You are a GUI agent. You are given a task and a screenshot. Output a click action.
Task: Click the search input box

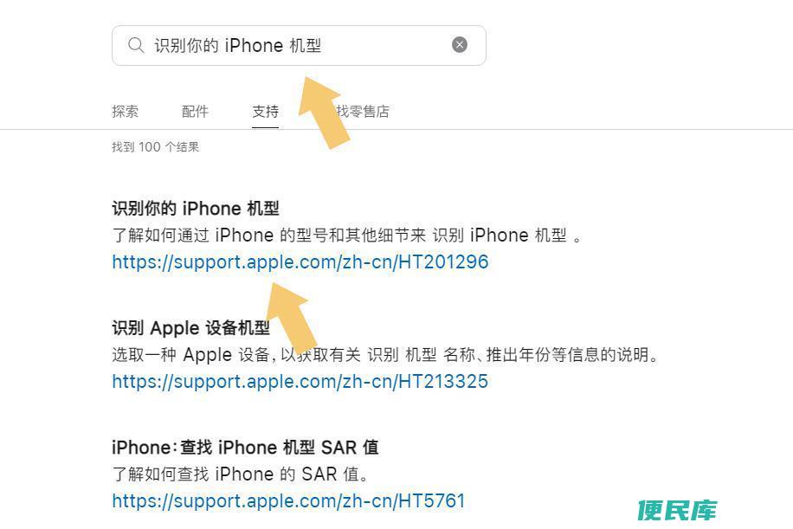pos(299,46)
